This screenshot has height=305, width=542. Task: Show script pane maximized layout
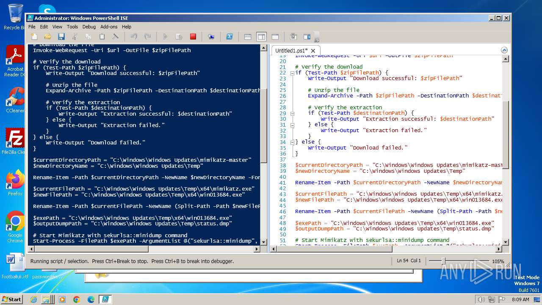click(x=275, y=37)
